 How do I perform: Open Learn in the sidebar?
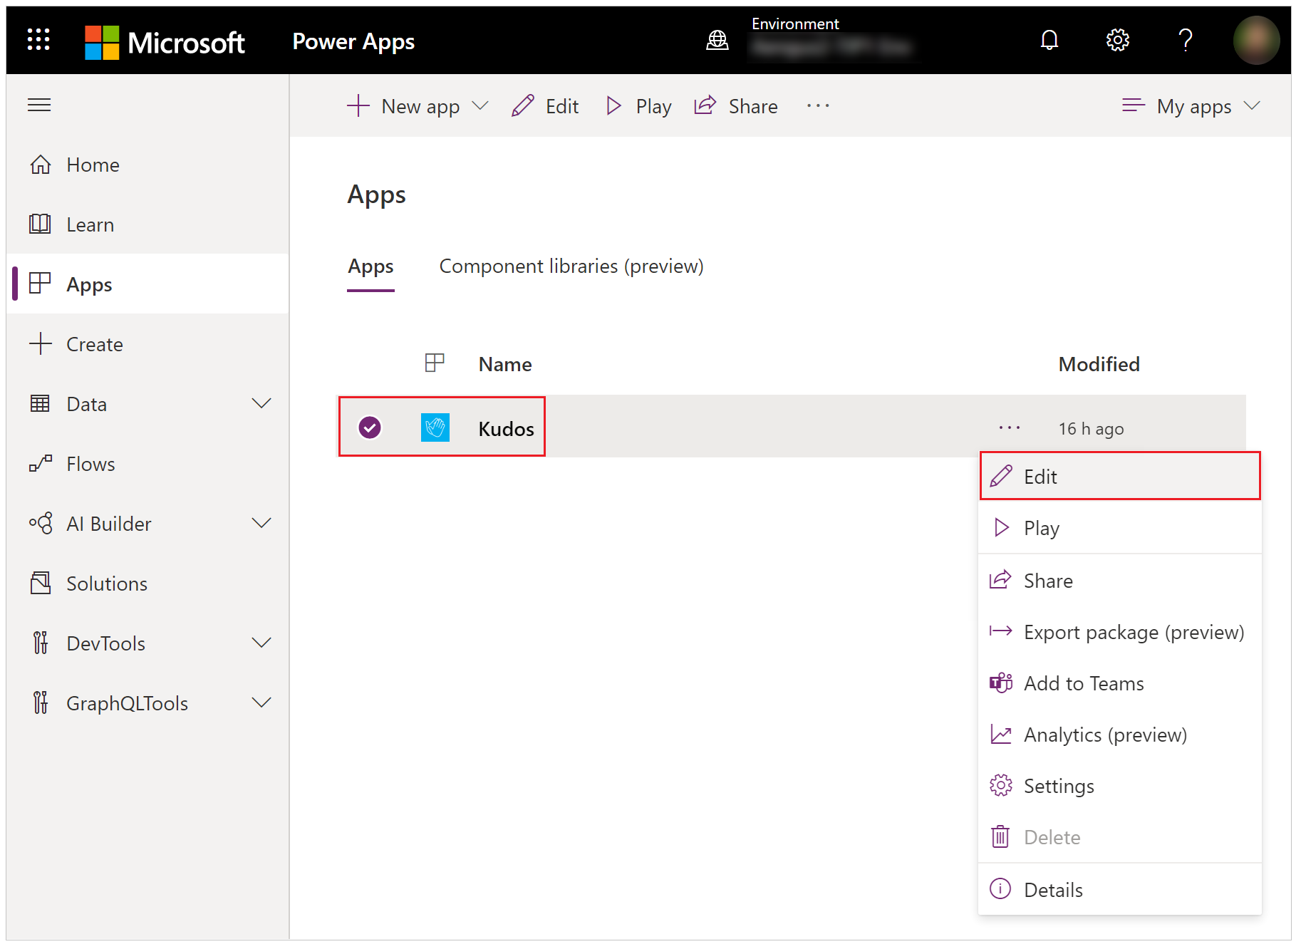147,224
